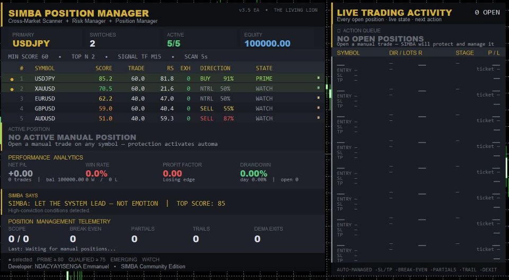Click the DIR / LOTS R column header
This screenshot has width=509, height=280.
tap(406, 52)
